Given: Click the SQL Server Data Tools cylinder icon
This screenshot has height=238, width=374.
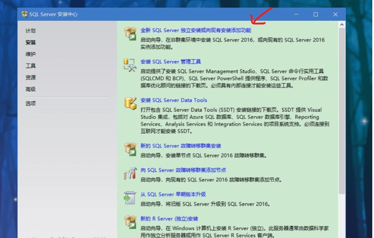Looking at the screenshot, I should click(x=130, y=104).
